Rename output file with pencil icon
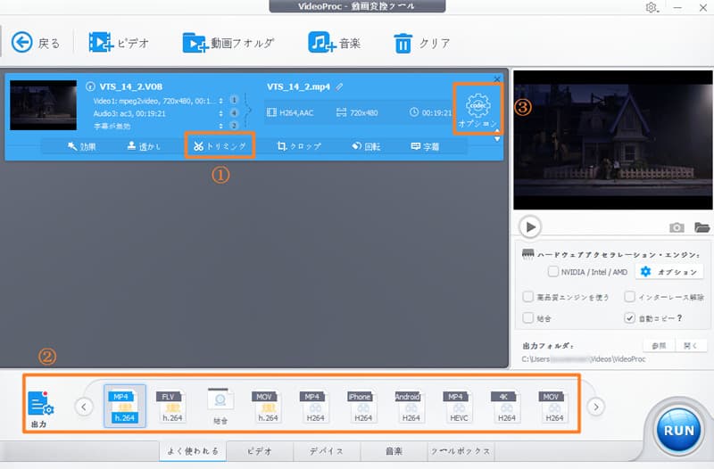The height and width of the screenshot is (469, 714). pos(339,86)
